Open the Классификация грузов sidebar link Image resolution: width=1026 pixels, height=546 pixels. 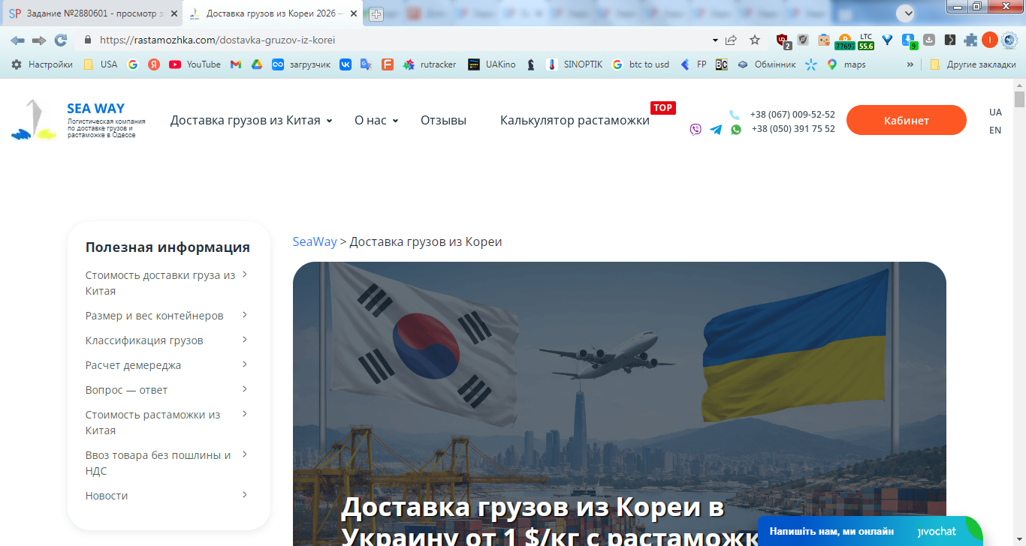[x=144, y=340]
